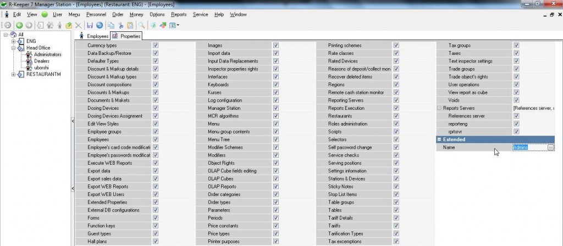
Task: Click the green back arrow toolbar icon
Action: pos(19,25)
